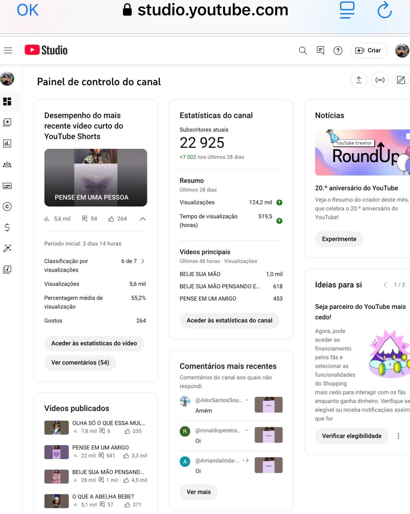Open Content icon in left sidebar
The height and width of the screenshot is (514, 410).
pos(7,122)
